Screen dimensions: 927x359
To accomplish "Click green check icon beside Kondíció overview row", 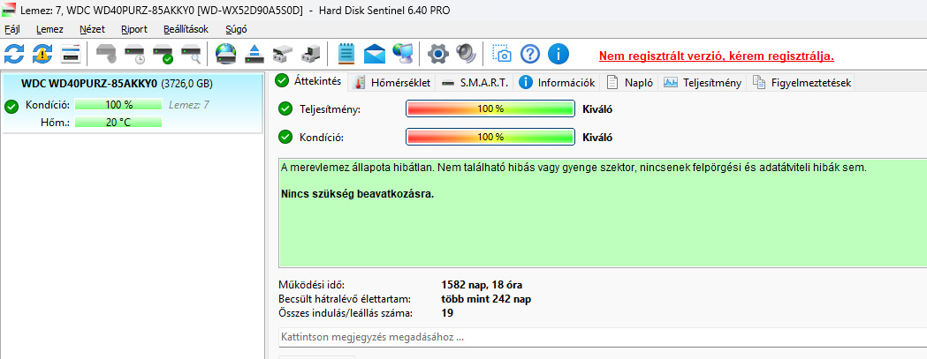I will tap(285, 138).
